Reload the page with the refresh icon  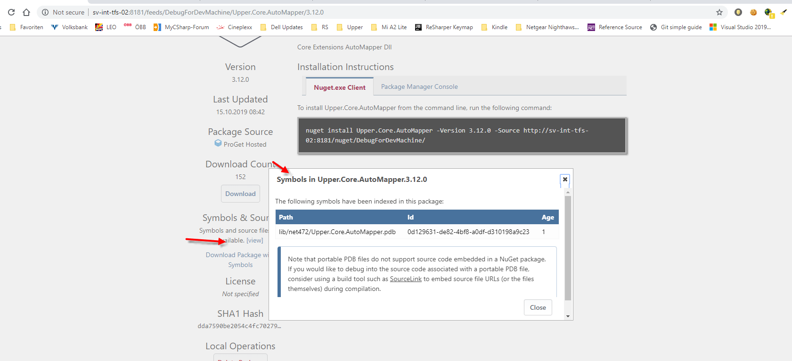click(11, 12)
